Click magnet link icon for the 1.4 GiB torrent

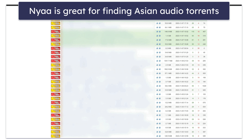160,36
